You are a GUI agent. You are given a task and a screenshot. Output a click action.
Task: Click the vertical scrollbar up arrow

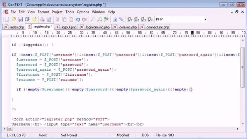pos(243,41)
